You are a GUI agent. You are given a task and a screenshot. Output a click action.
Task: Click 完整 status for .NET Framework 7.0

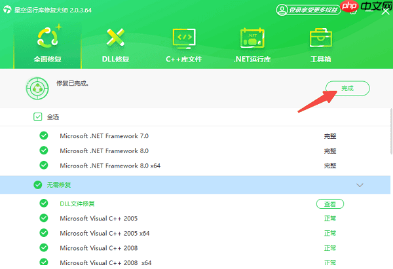(x=330, y=136)
